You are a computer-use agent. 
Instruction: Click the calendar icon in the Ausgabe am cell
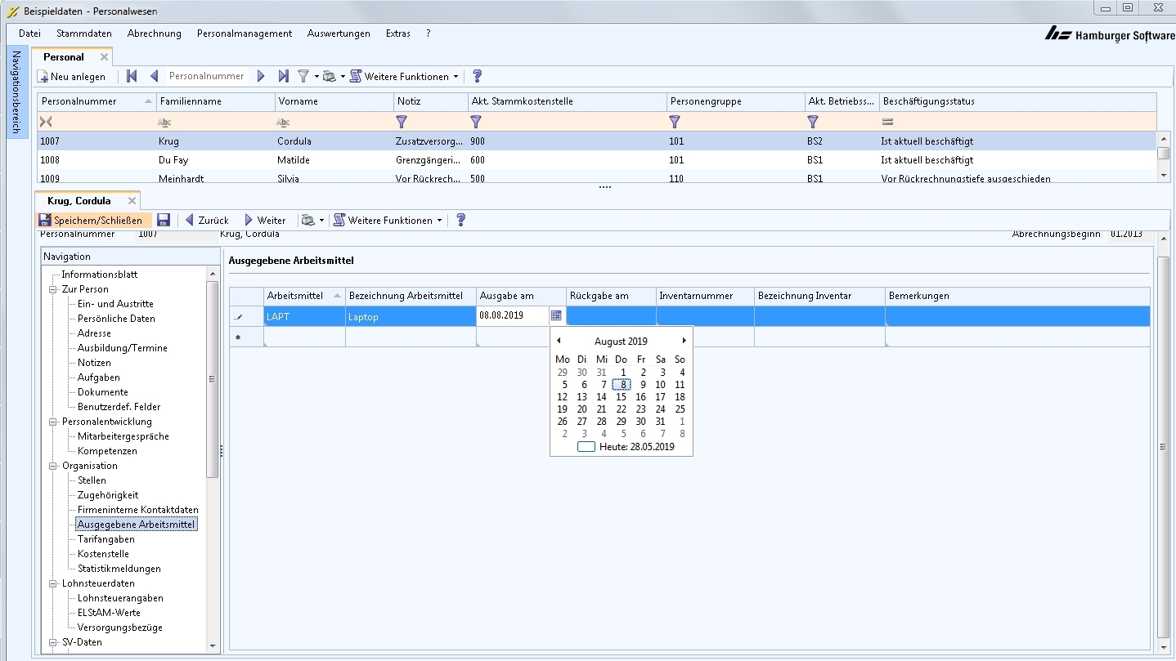coord(556,315)
